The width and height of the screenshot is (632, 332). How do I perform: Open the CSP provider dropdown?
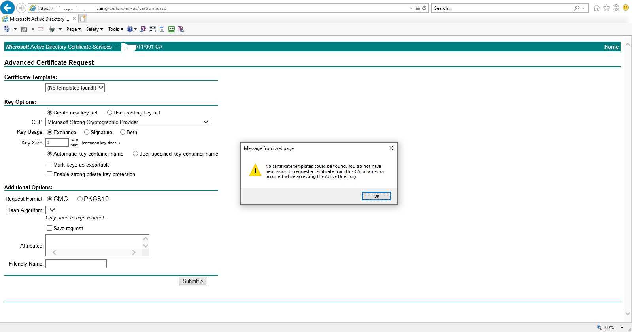[x=127, y=122]
